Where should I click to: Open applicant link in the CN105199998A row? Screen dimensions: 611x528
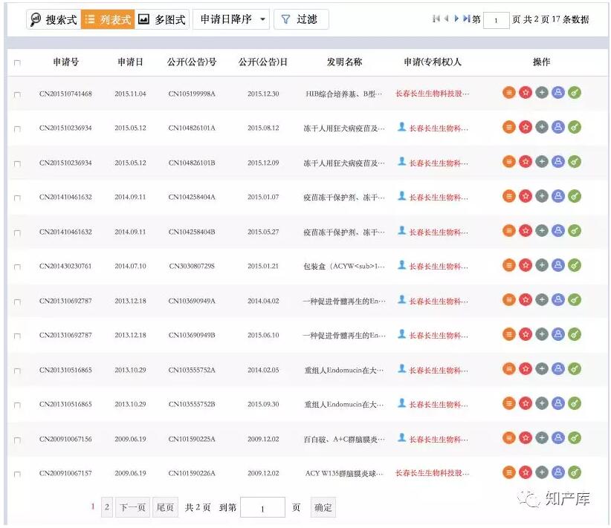pos(432,94)
